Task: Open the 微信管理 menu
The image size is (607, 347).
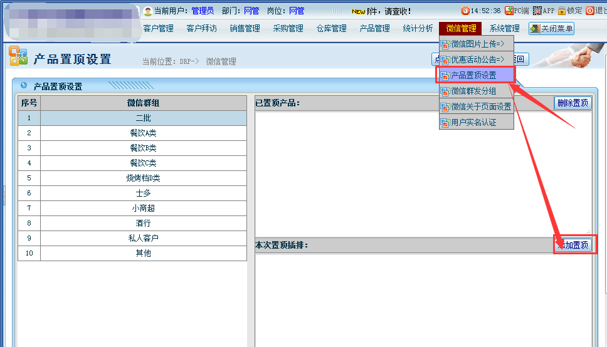Action: point(461,28)
